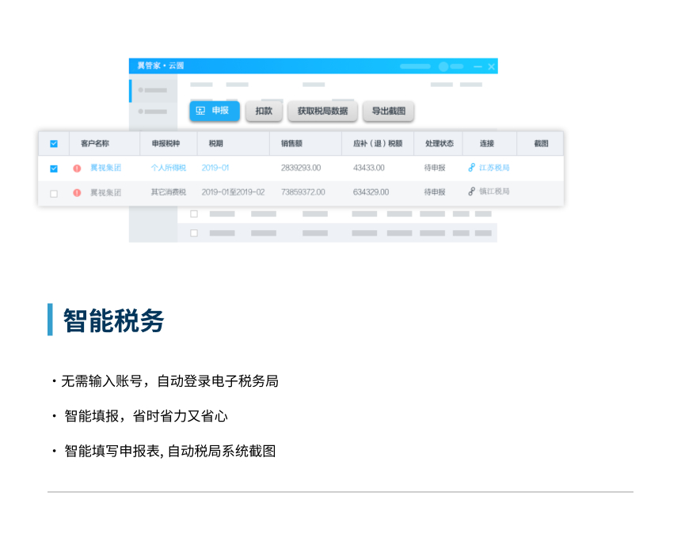Click the red warning icon in 个人所得税 row
Image resolution: width=681 pixels, height=541 pixels.
click(x=77, y=168)
